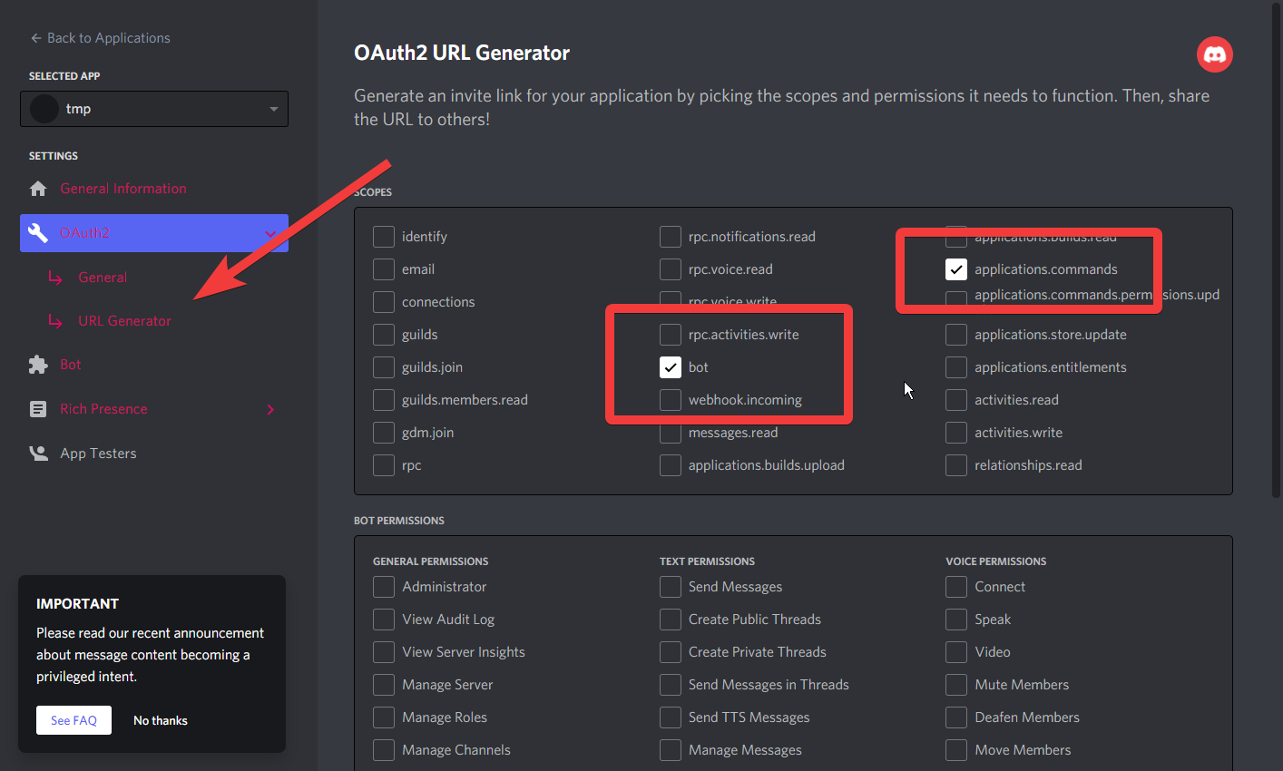Click the Discord logo icon at top right
1283x771 pixels.
(1214, 54)
